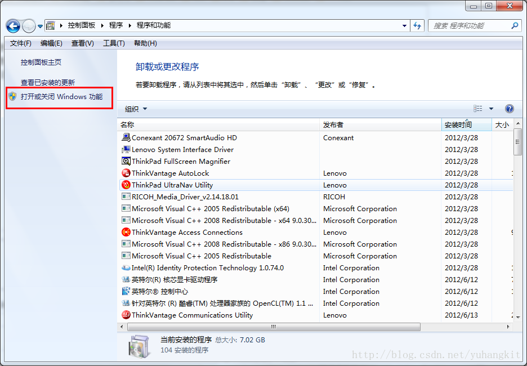Click the Lenovo System Interface Driver icon
The image size is (527, 366).
(126, 149)
